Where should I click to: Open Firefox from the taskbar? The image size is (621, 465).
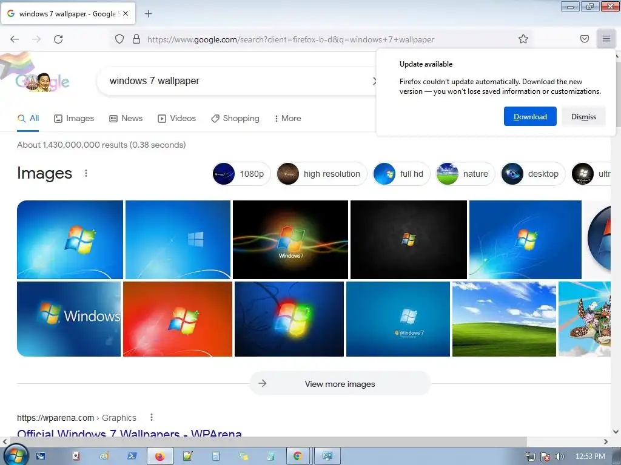coord(160,457)
